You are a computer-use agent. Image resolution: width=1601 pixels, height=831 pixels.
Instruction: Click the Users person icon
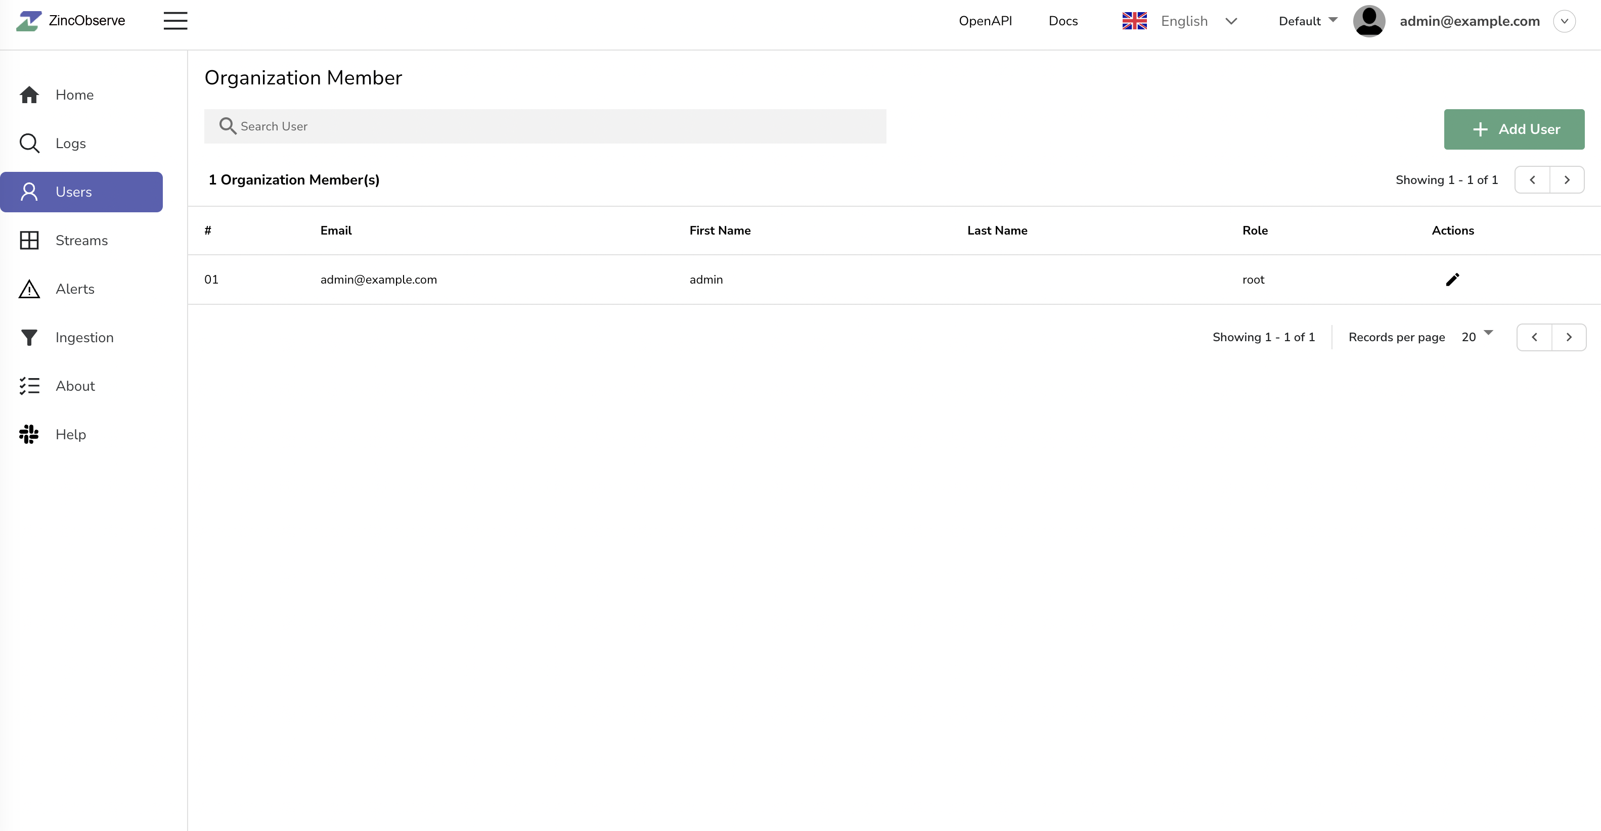[29, 191]
